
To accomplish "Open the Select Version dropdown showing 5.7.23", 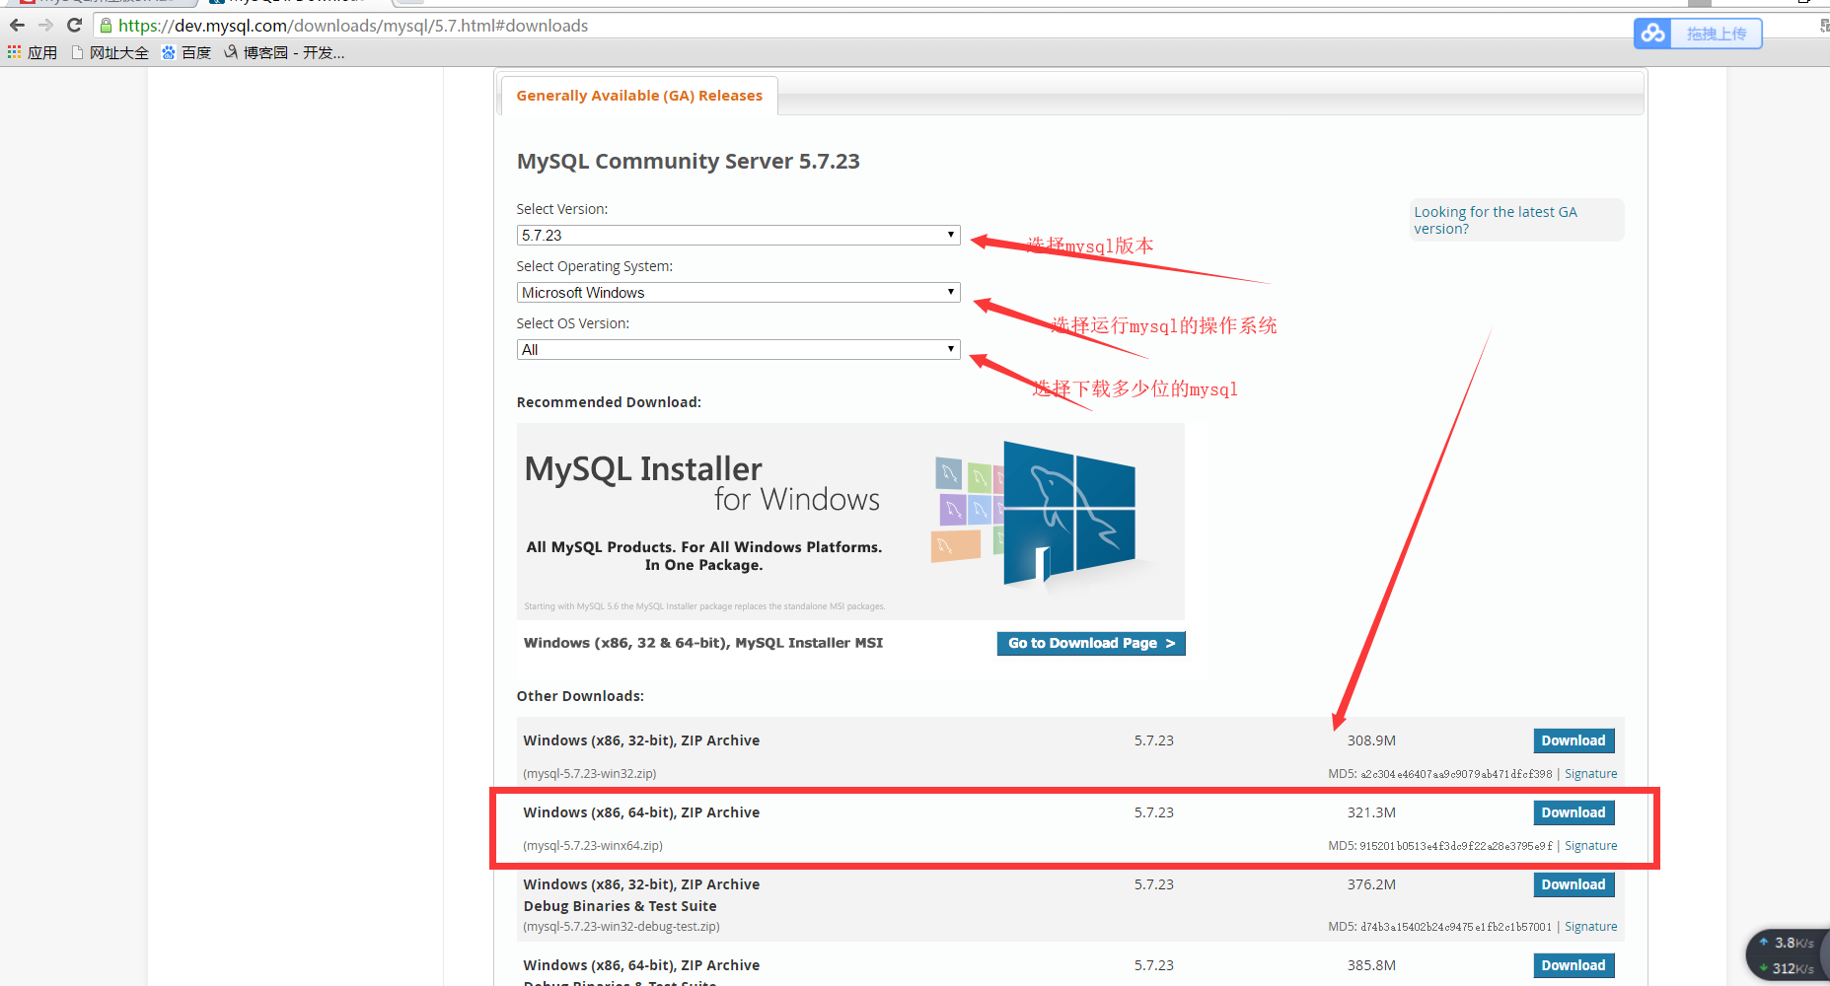I will point(738,236).
